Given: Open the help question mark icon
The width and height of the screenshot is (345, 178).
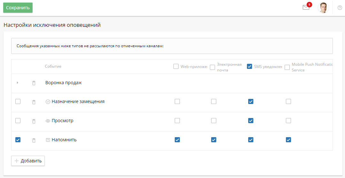Looking at the screenshot, I should point(340,8).
